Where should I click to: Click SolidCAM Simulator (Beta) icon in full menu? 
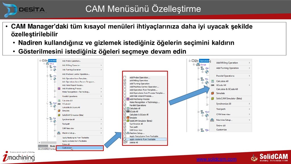pos(59,115)
